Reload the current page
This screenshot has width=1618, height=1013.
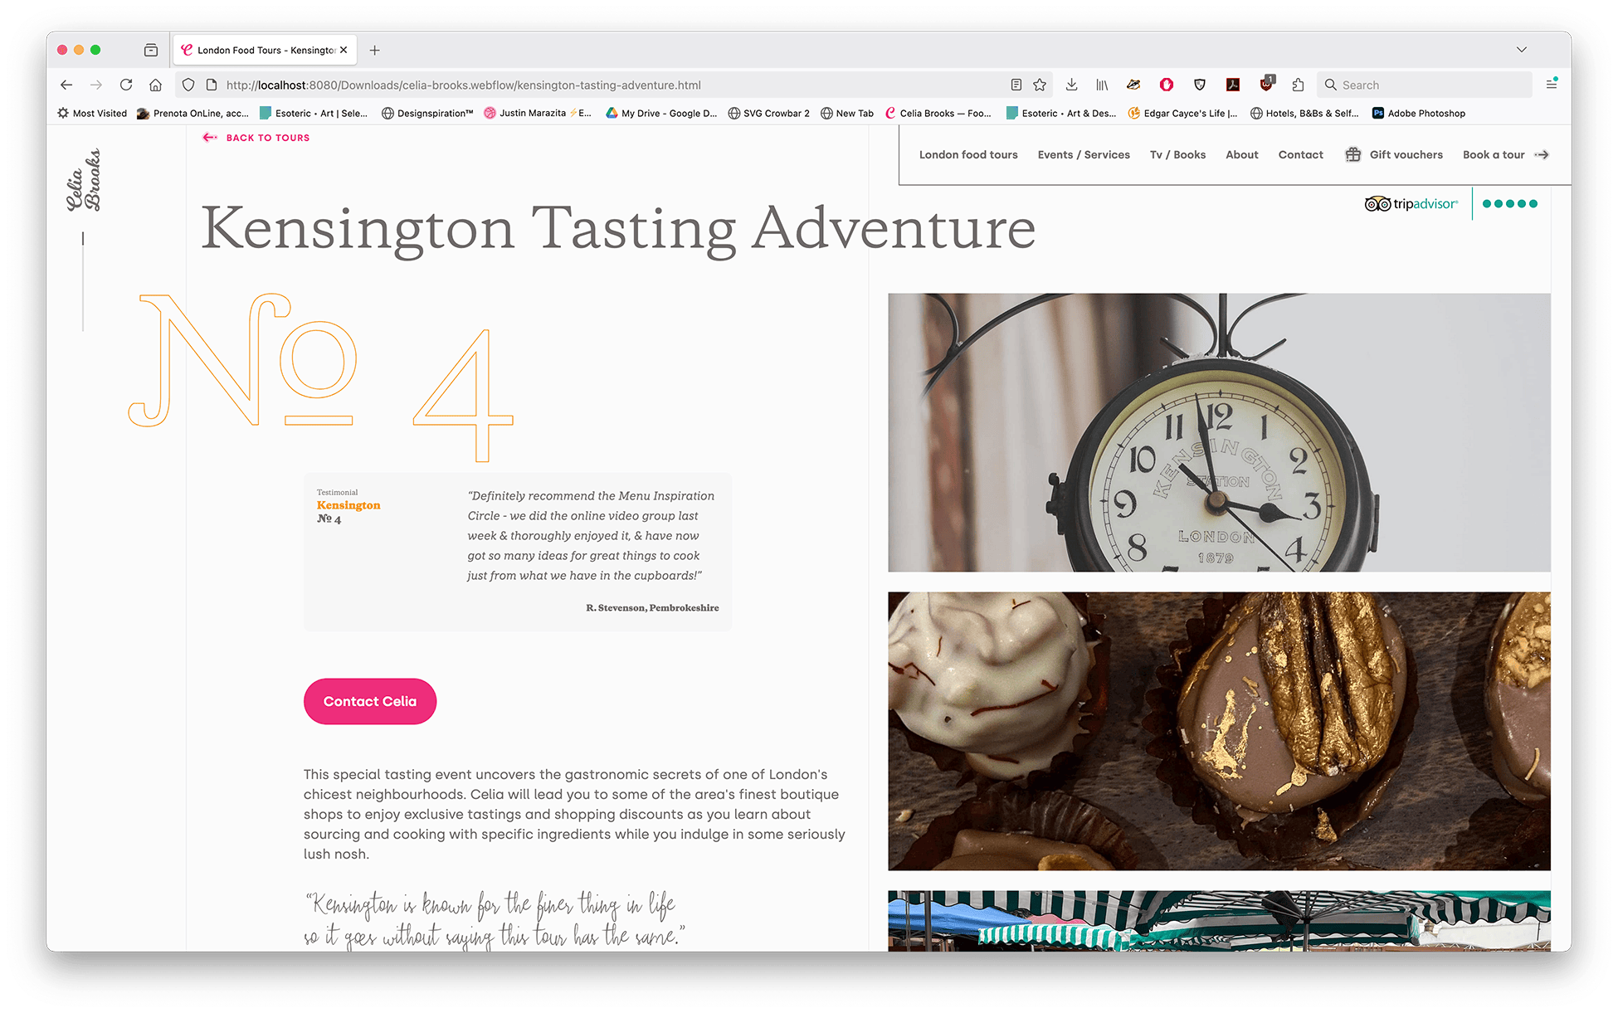[x=126, y=85]
